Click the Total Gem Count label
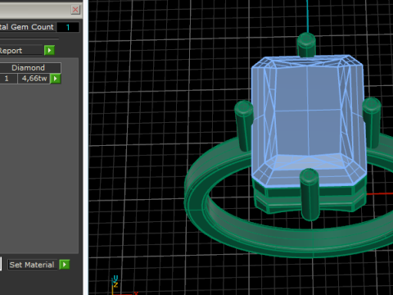The height and width of the screenshot is (295, 393). click(x=26, y=27)
